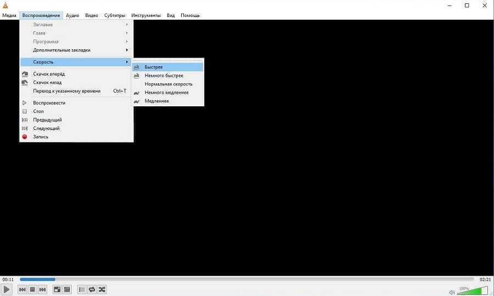Expand the 'Скорость' submenu entry
The width and height of the screenshot is (494, 296).
pos(43,62)
